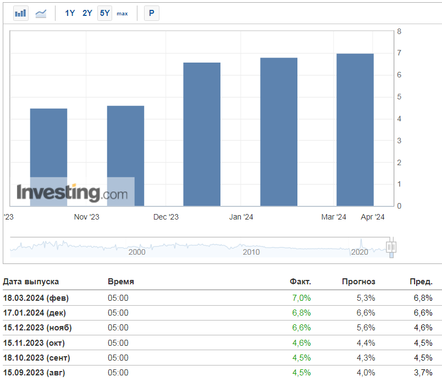This screenshot has height=382, width=442.
Task: Switch to bar chart view icon
Action: (20, 13)
